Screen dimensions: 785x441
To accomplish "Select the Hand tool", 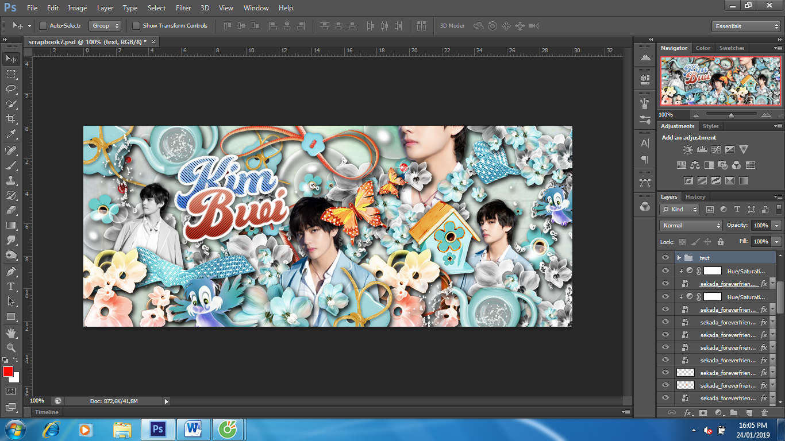I will coord(11,332).
